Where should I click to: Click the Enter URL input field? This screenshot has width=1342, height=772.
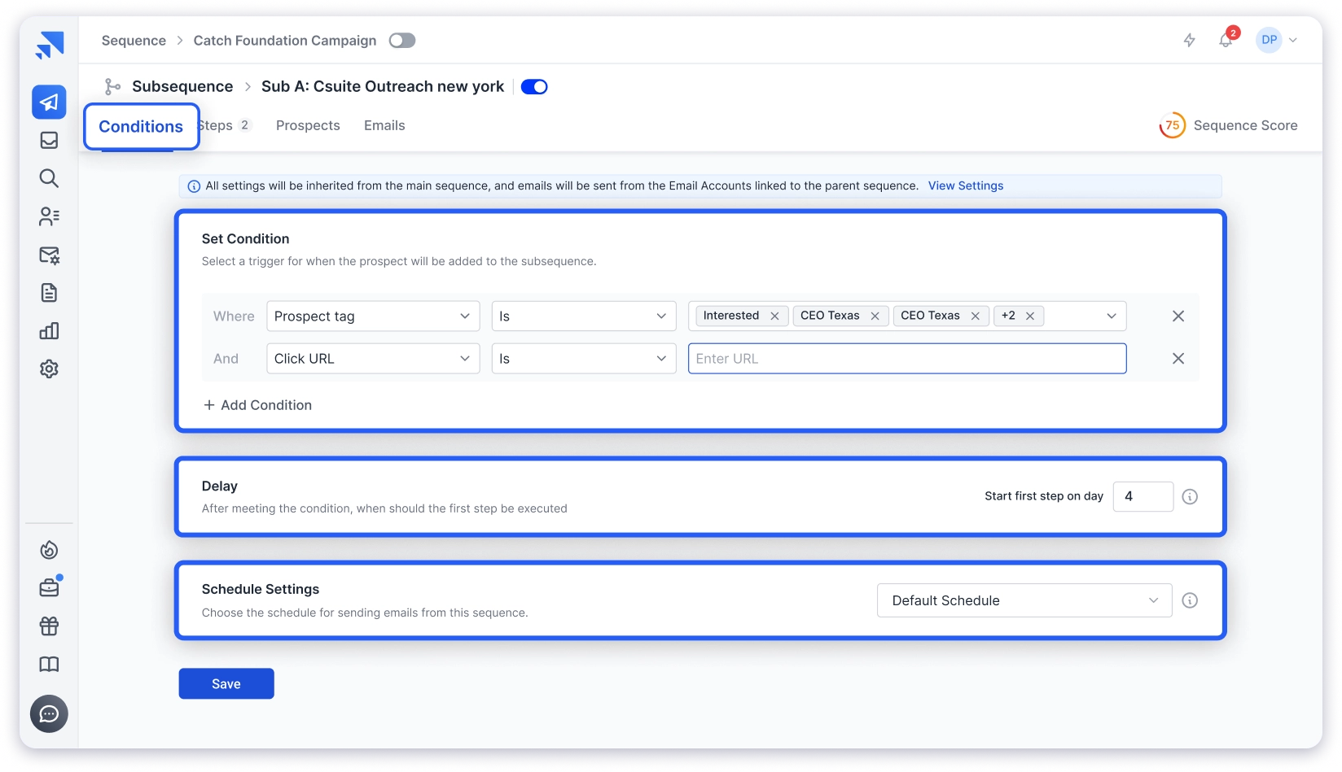[x=906, y=359]
